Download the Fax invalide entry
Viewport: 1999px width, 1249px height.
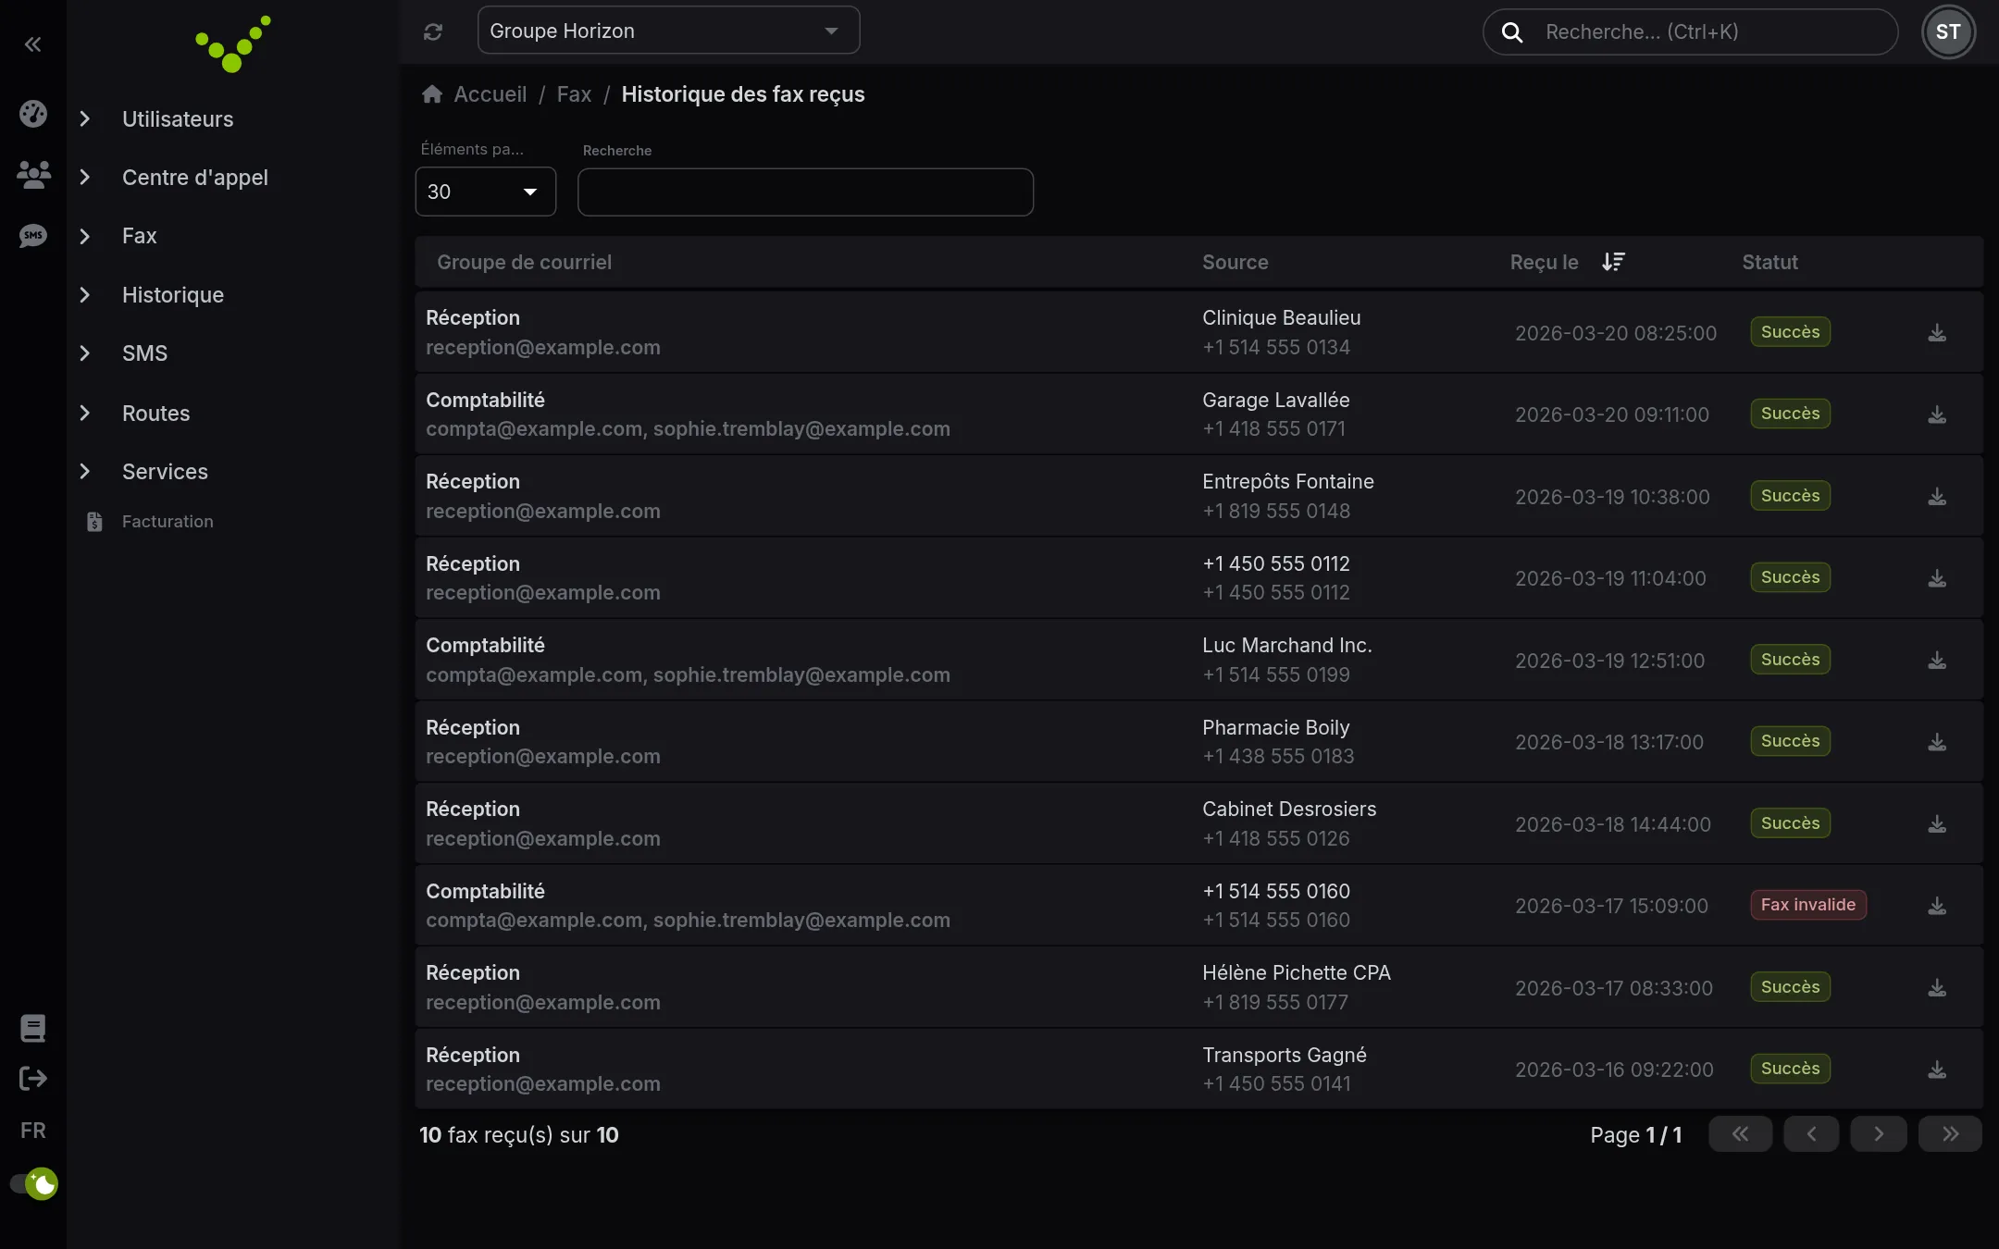pyautogui.click(x=1937, y=906)
